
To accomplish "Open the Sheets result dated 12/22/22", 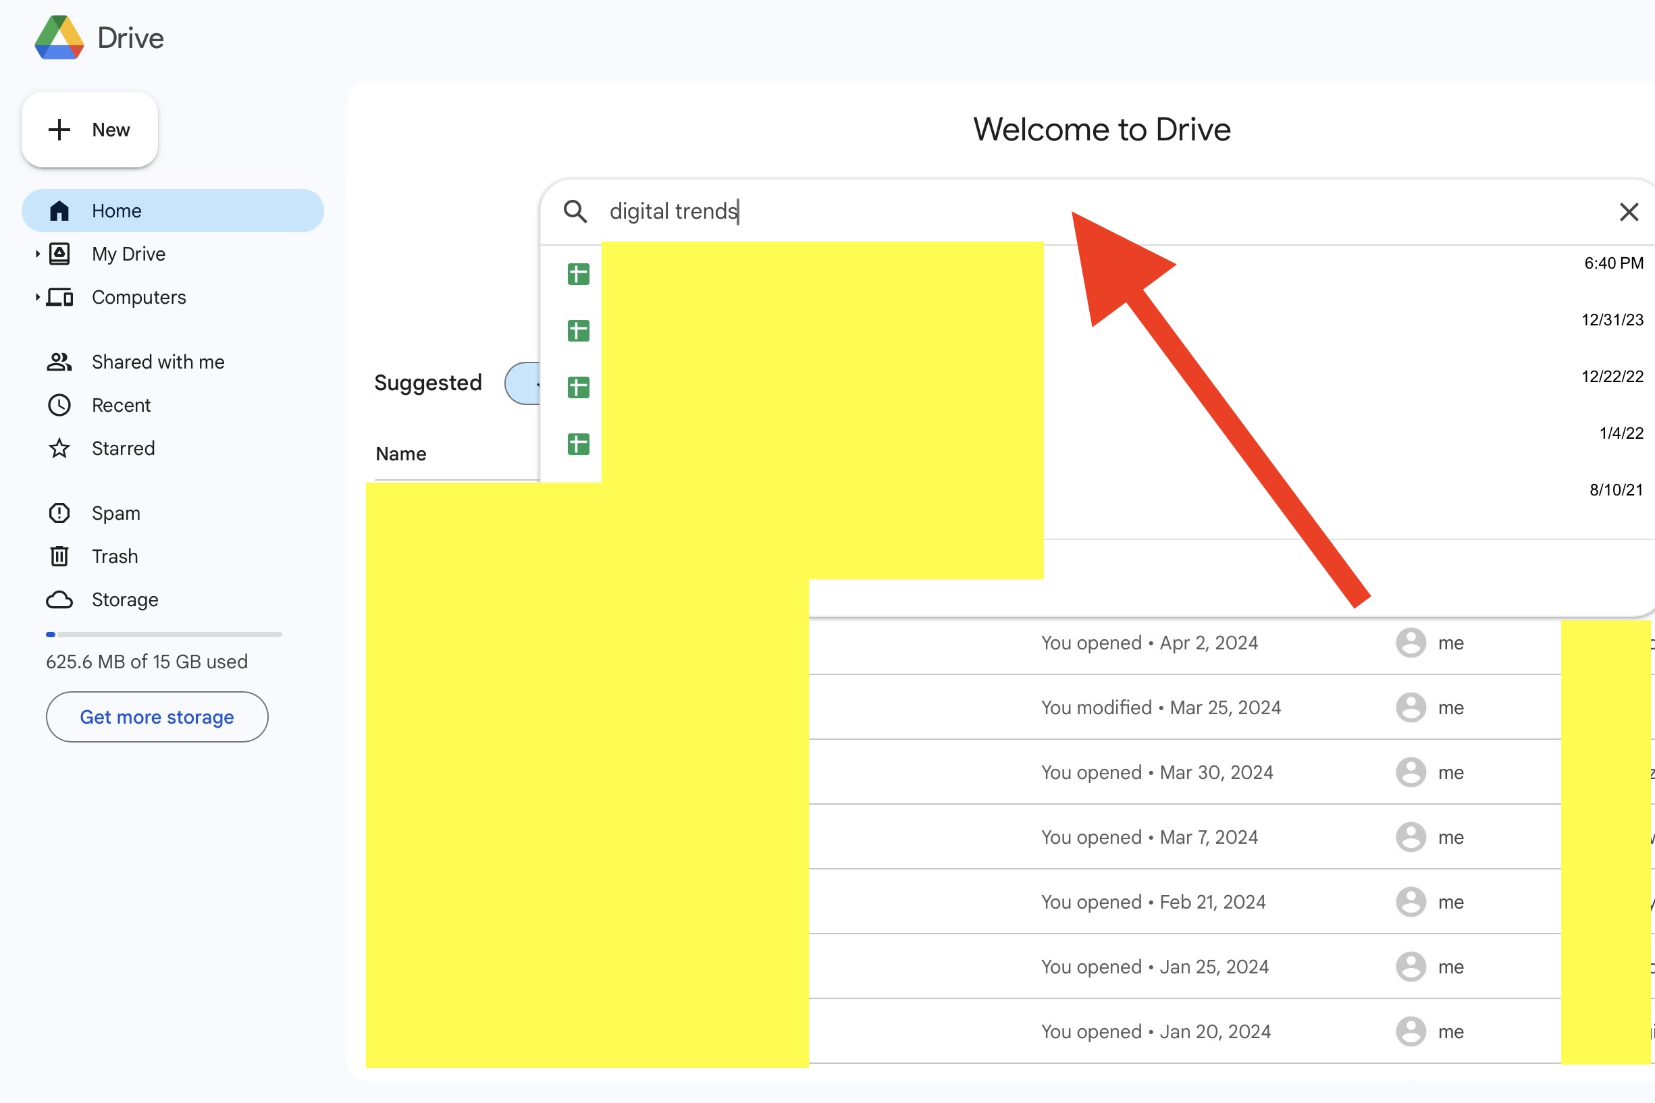I will coord(1097,387).
